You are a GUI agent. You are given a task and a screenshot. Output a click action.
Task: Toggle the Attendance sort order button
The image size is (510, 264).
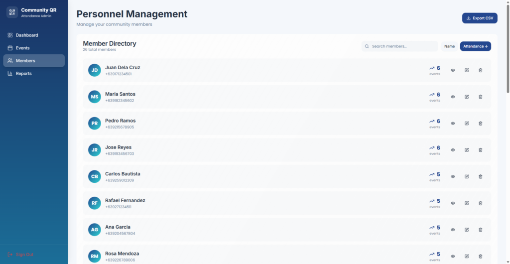tap(475, 46)
